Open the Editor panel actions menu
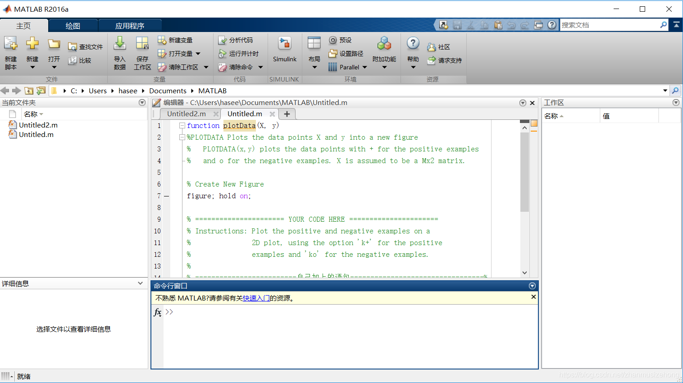The width and height of the screenshot is (683, 383). coord(523,103)
